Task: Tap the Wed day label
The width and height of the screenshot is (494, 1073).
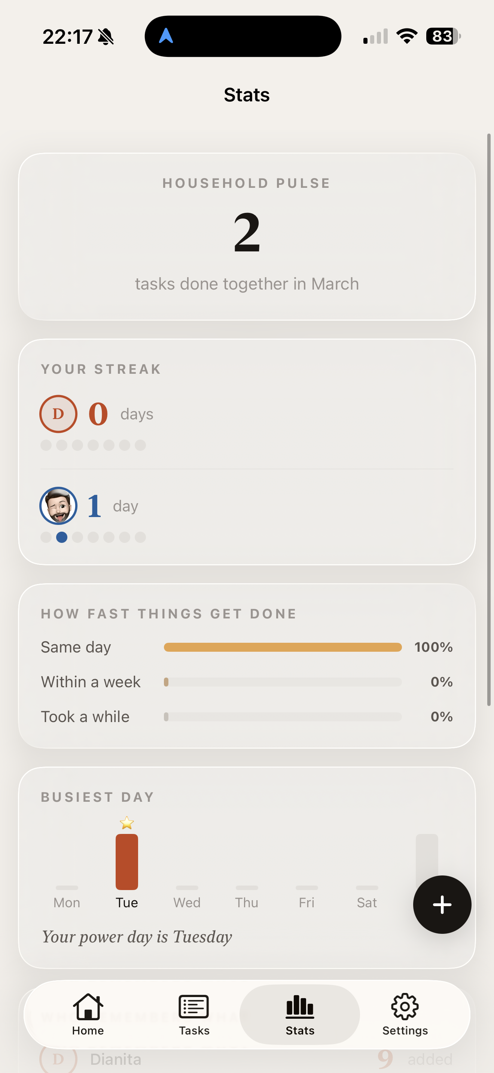Action: (x=187, y=903)
